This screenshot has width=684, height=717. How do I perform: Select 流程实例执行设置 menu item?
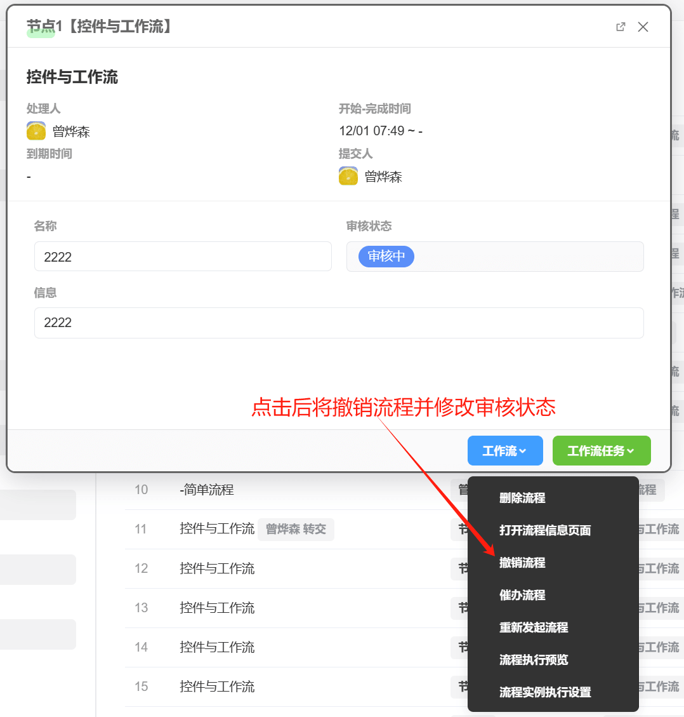click(x=545, y=692)
